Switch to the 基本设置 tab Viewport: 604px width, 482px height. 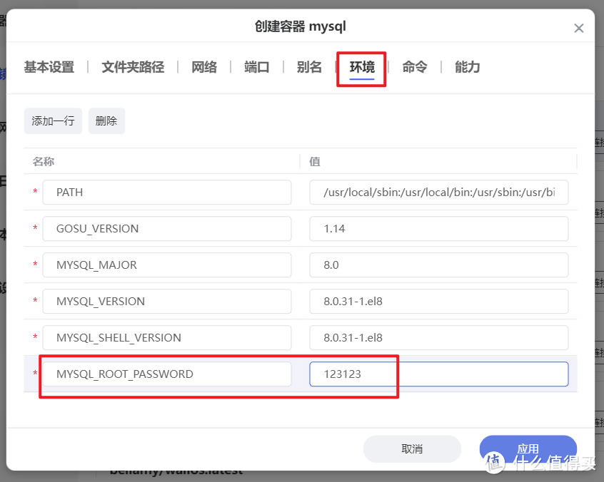point(48,66)
